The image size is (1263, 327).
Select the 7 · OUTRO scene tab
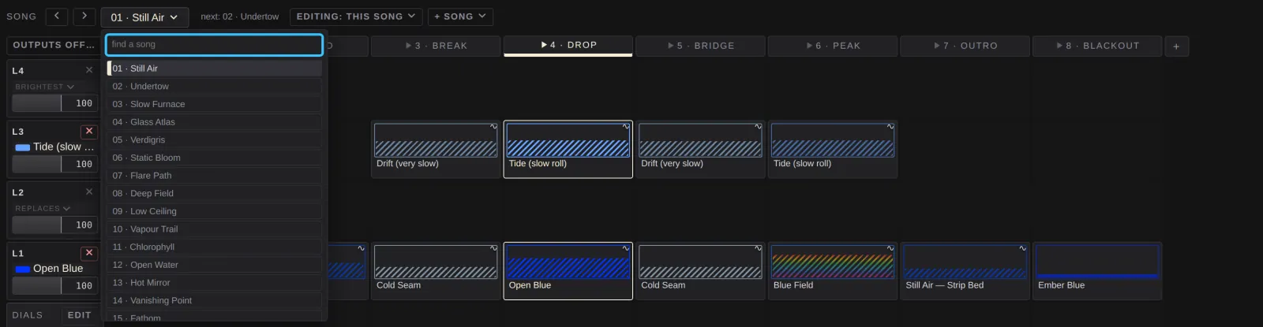click(x=965, y=46)
